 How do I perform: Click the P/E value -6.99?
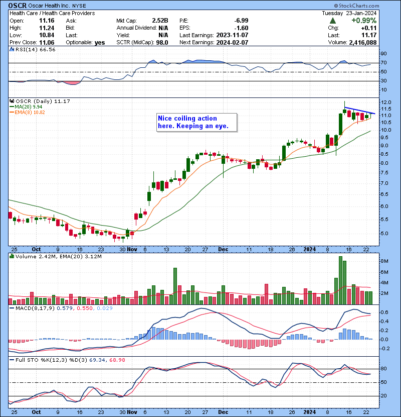241,21
